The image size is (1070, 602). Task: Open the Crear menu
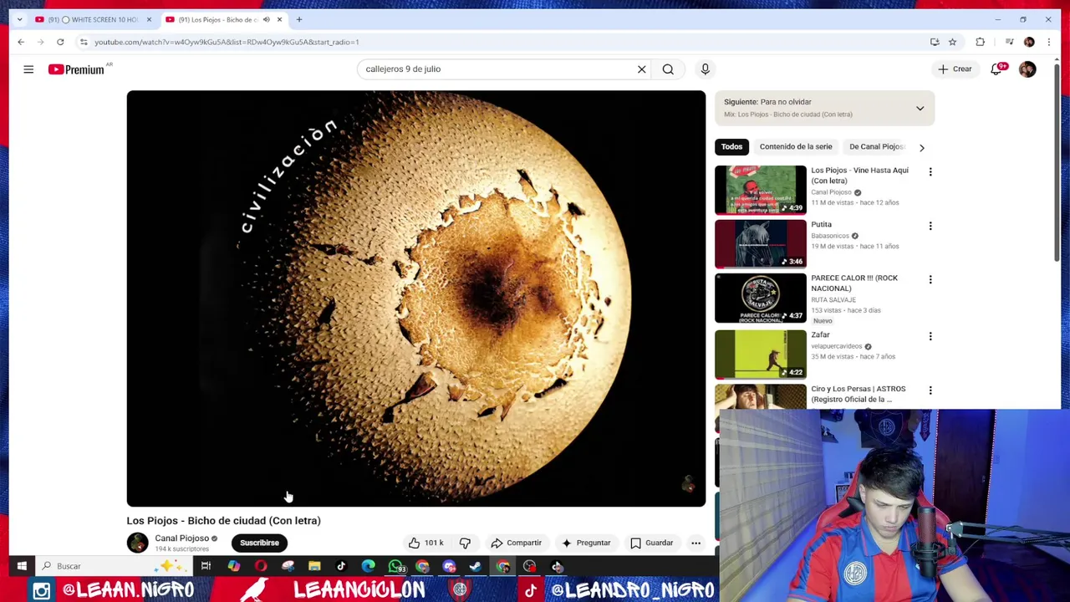click(x=955, y=69)
